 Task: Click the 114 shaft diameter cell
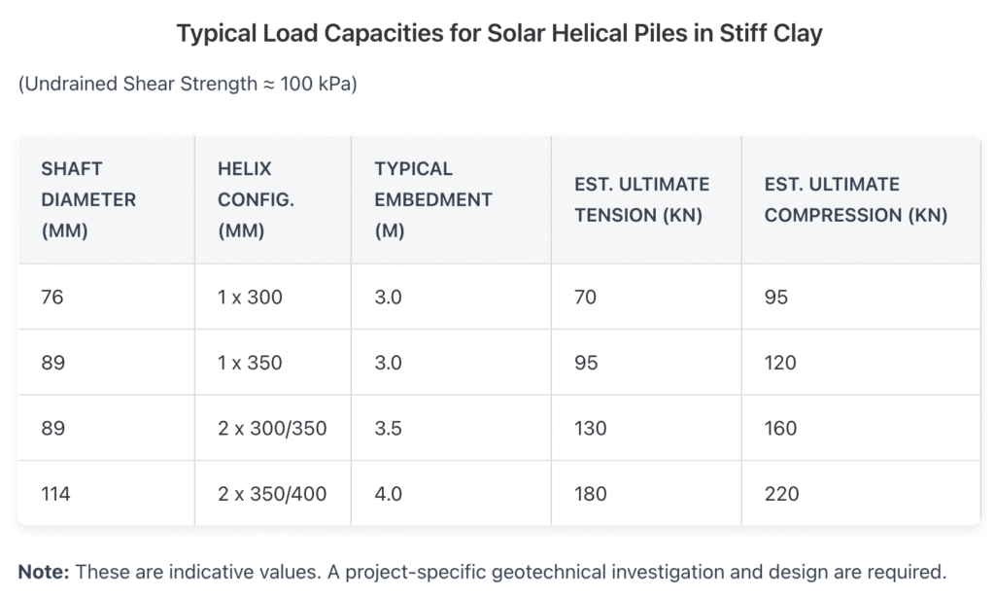click(56, 493)
